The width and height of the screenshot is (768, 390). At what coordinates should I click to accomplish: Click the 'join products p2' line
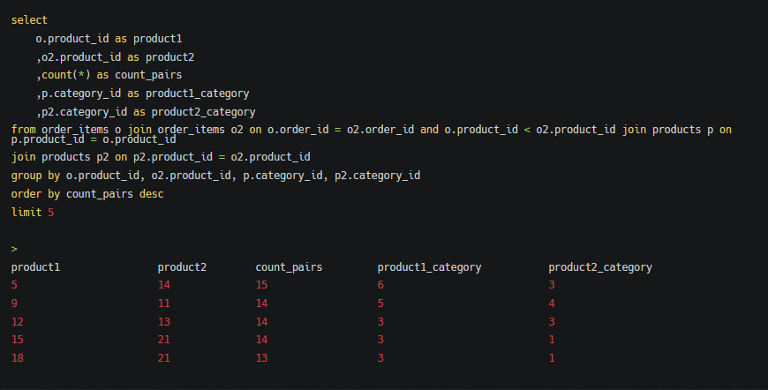[160, 157]
